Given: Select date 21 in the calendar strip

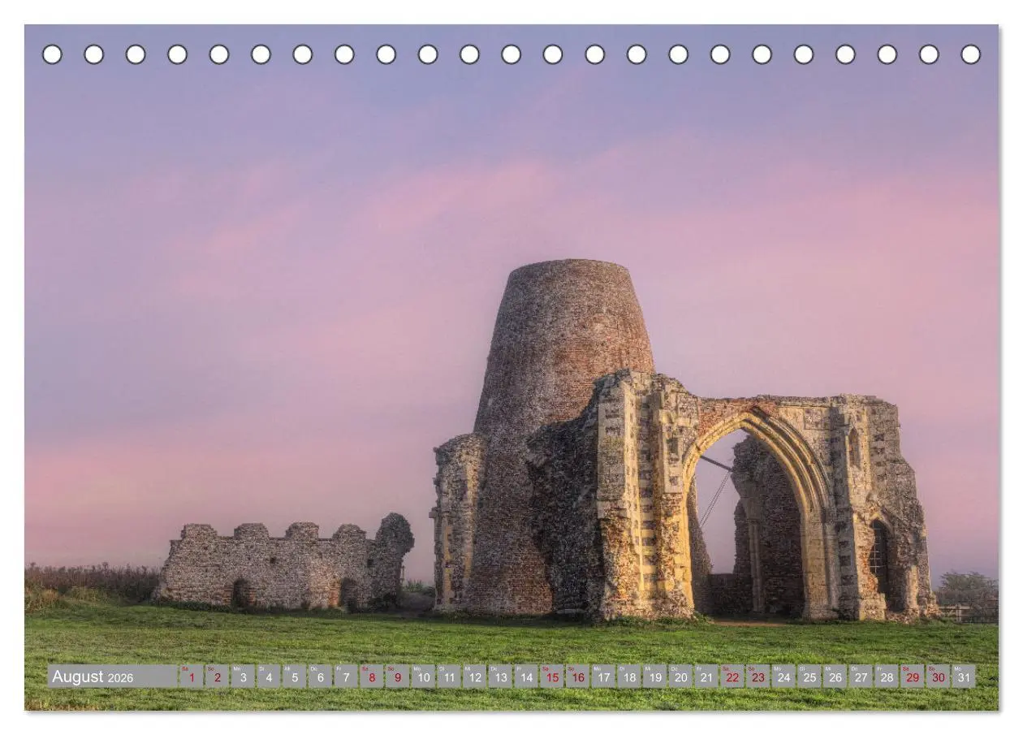Looking at the screenshot, I should 706,677.
